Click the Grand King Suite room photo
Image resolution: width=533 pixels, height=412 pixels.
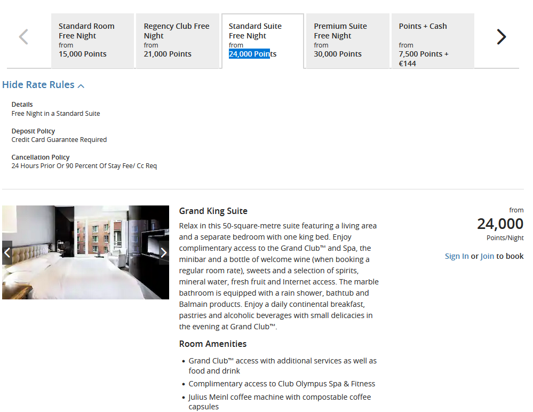(85, 252)
